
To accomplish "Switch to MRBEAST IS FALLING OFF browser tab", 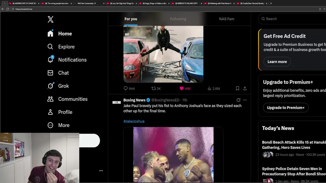I will pyautogui.click(x=187, y=4).
